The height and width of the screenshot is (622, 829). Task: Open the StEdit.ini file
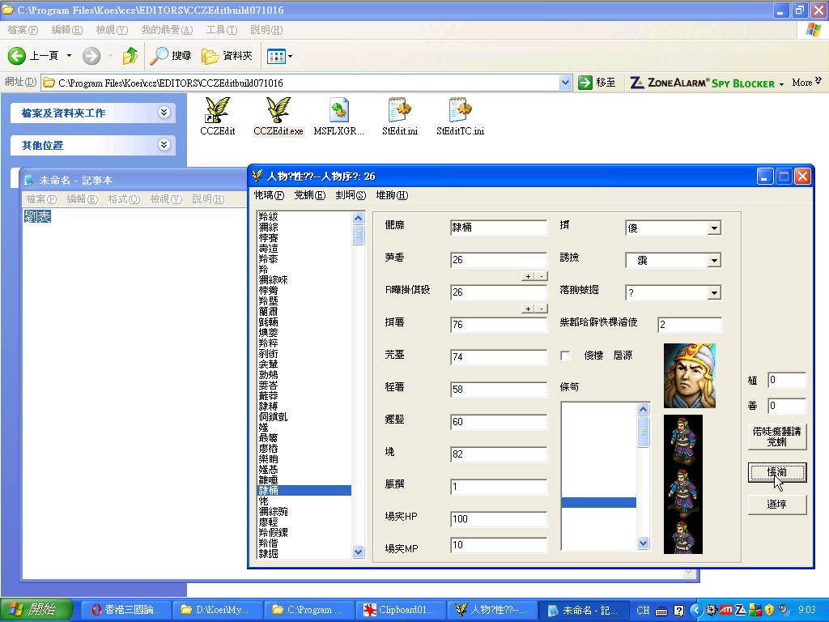pyautogui.click(x=399, y=111)
